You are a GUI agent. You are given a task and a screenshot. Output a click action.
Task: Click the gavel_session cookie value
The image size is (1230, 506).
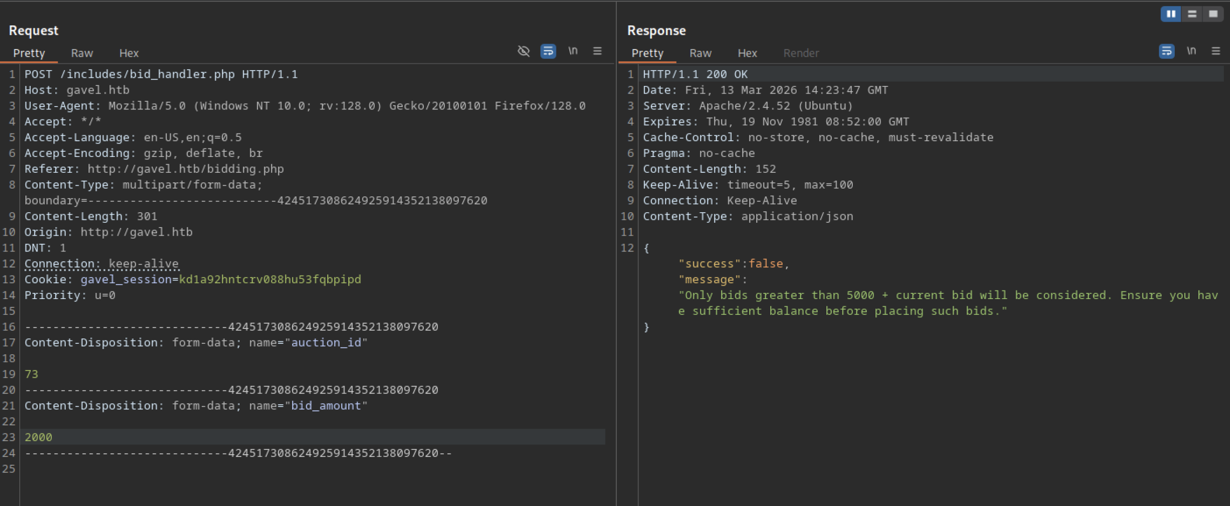pyautogui.click(x=270, y=279)
